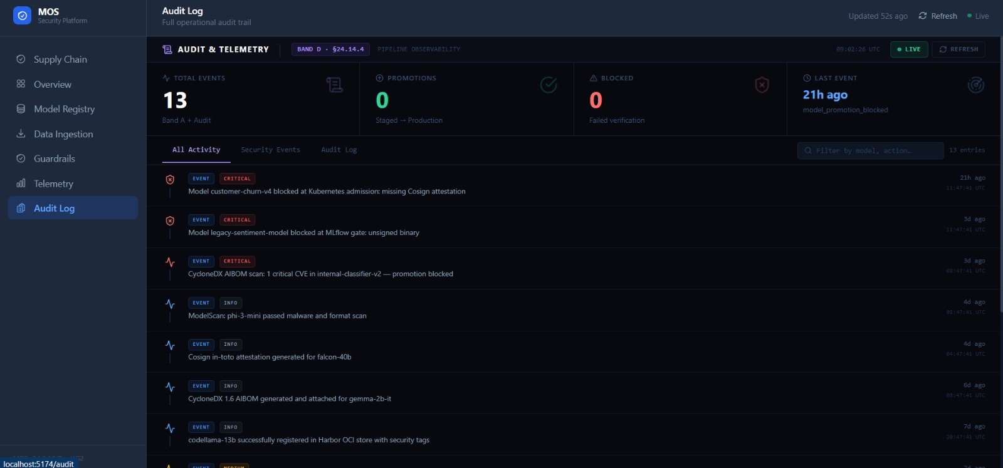Click the CRITICAL badge on customer-churn-v4 event

coord(237,179)
